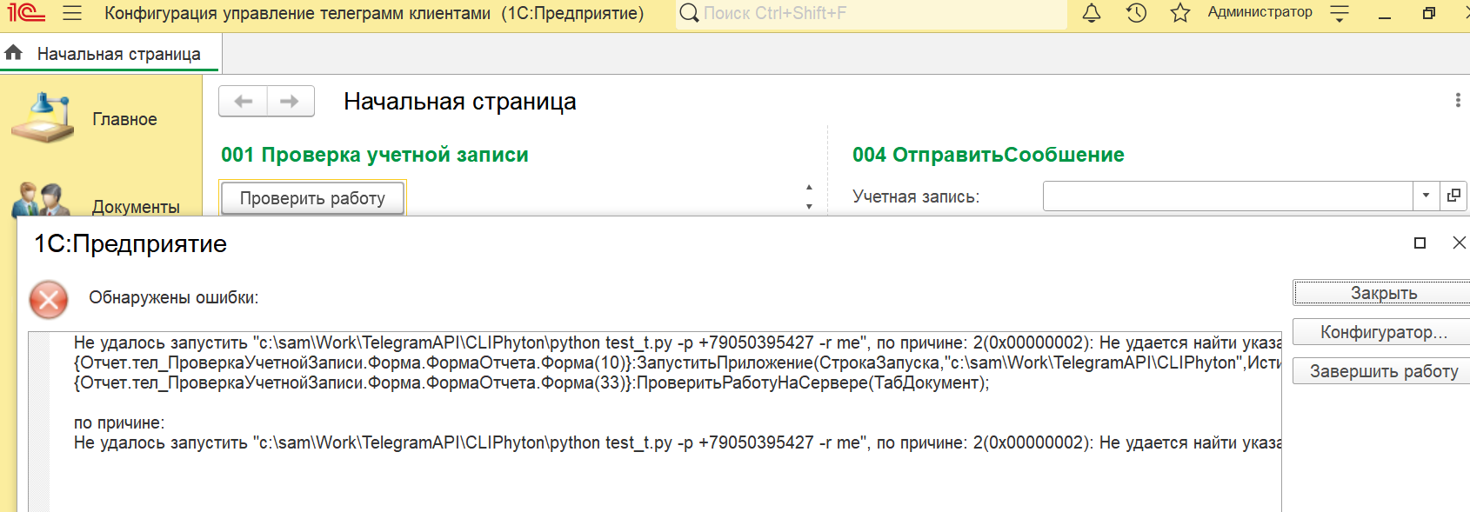
Task: Click the heading 001 Проверка учетной записи
Action: coord(375,155)
